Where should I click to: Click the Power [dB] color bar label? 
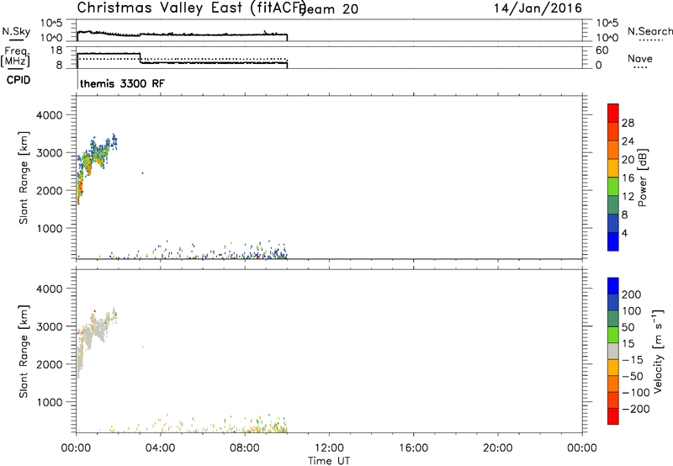[x=643, y=177]
